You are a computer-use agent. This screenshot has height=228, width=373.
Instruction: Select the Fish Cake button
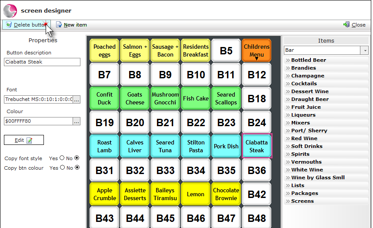[x=196, y=98]
